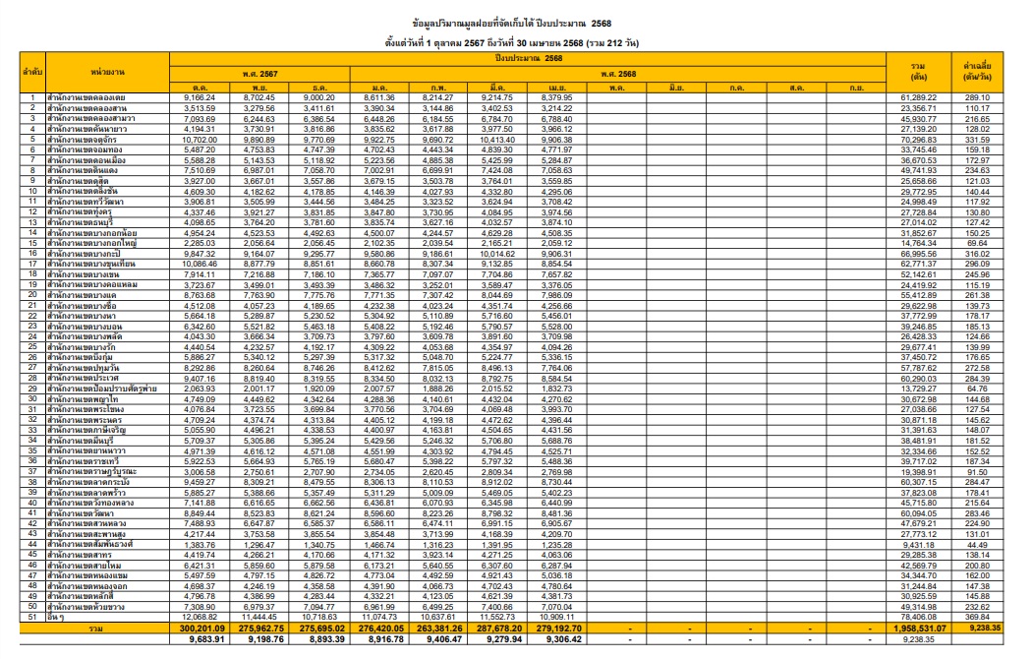Click the value 10,086.46 in the บางขุนเทียน row
Viewport: 1033px width, 659px height.
click(199, 264)
